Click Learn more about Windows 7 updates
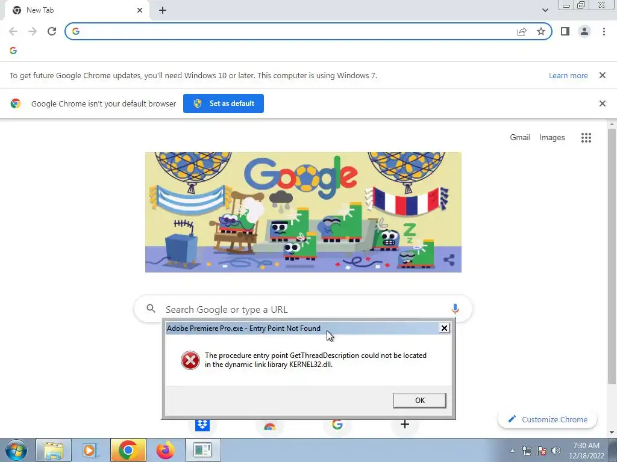The width and height of the screenshot is (617, 462). (x=568, y=75)
